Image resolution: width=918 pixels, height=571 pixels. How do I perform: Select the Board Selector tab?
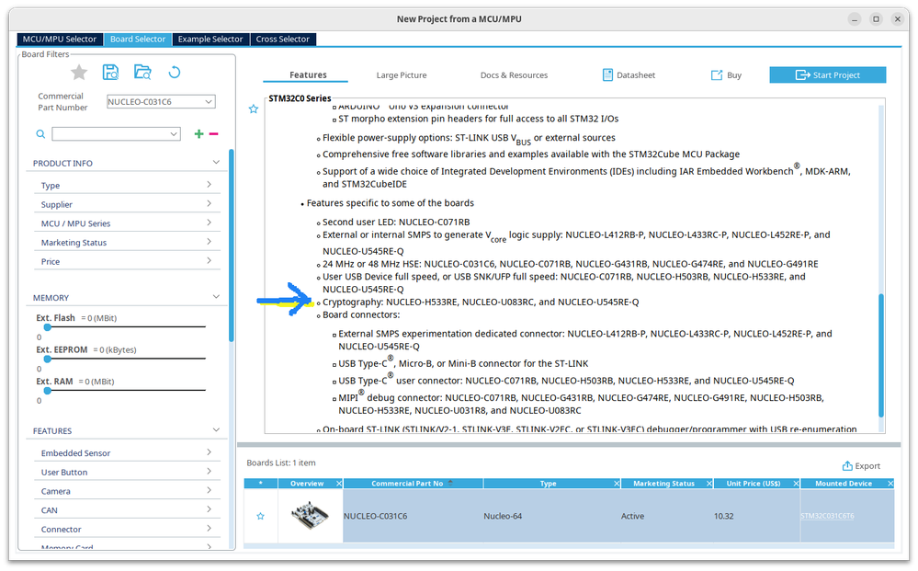(138, 40)
